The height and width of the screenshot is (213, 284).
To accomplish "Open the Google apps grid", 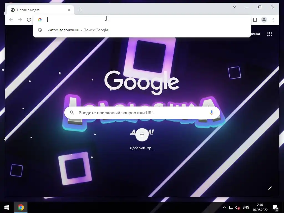I will click(270, 34).
